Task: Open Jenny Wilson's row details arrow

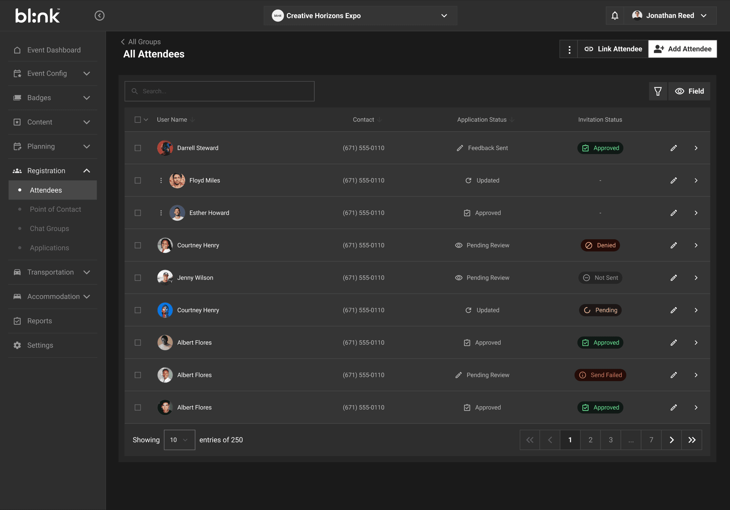Action: (x=696, y=278)
